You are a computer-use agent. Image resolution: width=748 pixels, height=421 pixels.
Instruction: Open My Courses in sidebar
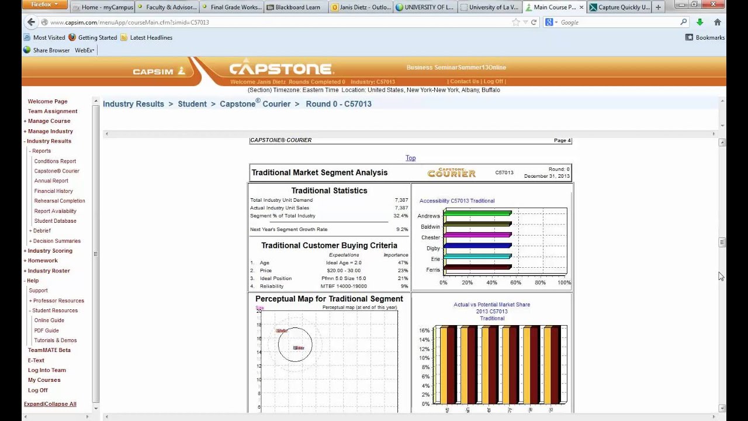click(x=44, y=380)
